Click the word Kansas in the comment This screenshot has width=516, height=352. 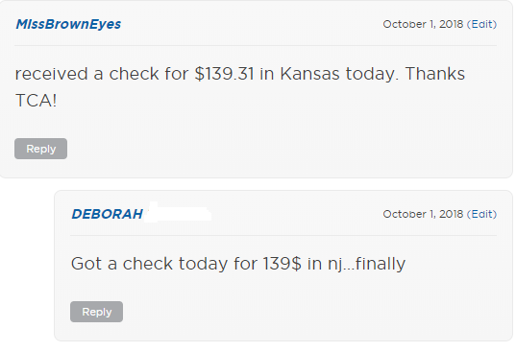[x=309, y=74]
